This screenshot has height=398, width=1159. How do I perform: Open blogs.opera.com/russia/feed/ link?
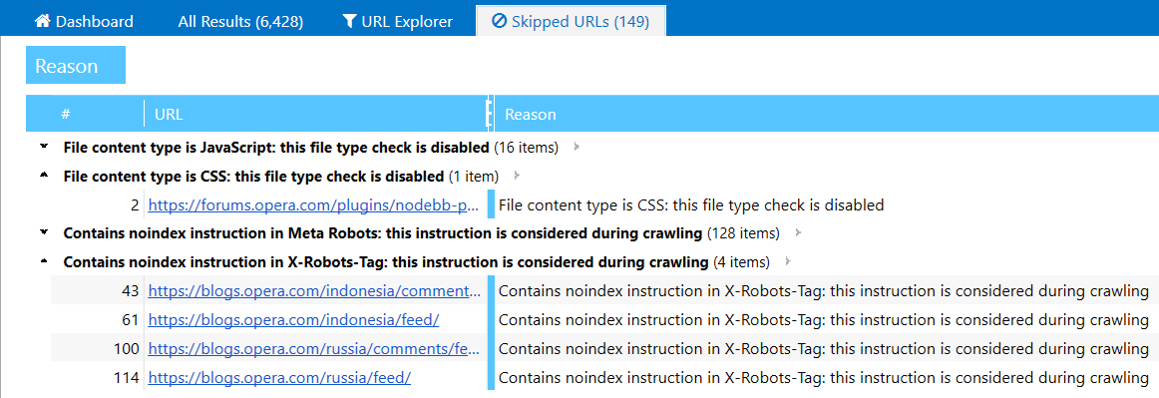[x=279, y=378]
